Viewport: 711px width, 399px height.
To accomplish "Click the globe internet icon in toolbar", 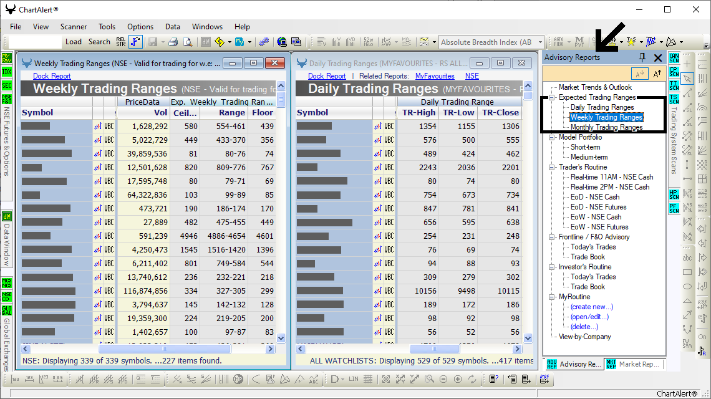I will pyautogui.click(x=281, y=42).
